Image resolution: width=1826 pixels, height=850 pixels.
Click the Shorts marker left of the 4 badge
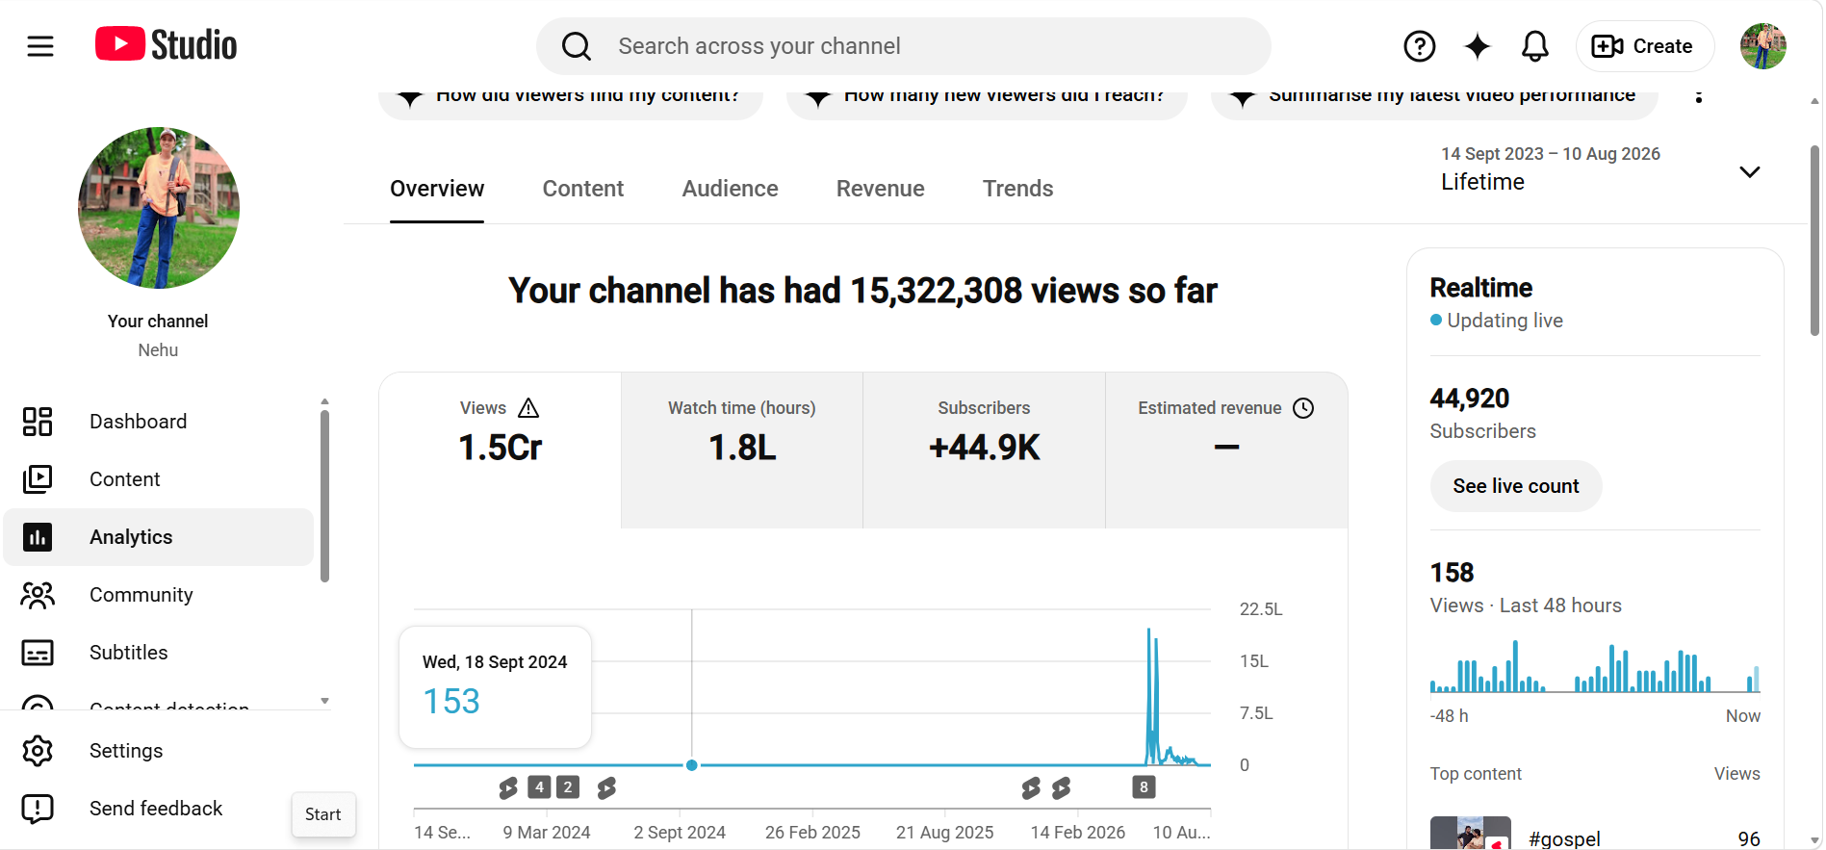coord(508,788)
